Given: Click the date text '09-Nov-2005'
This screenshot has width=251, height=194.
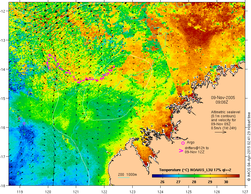Looking at the screenshot, I should [223, 98].
